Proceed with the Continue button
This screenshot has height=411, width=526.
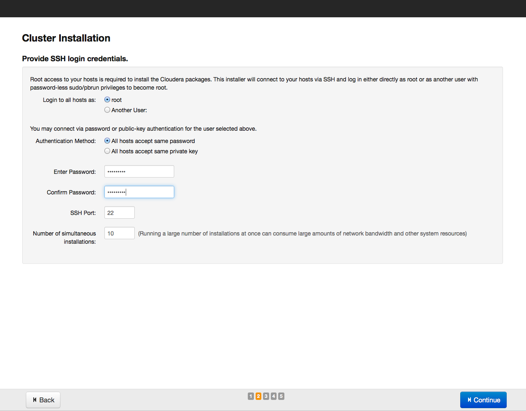pos(483,400)
